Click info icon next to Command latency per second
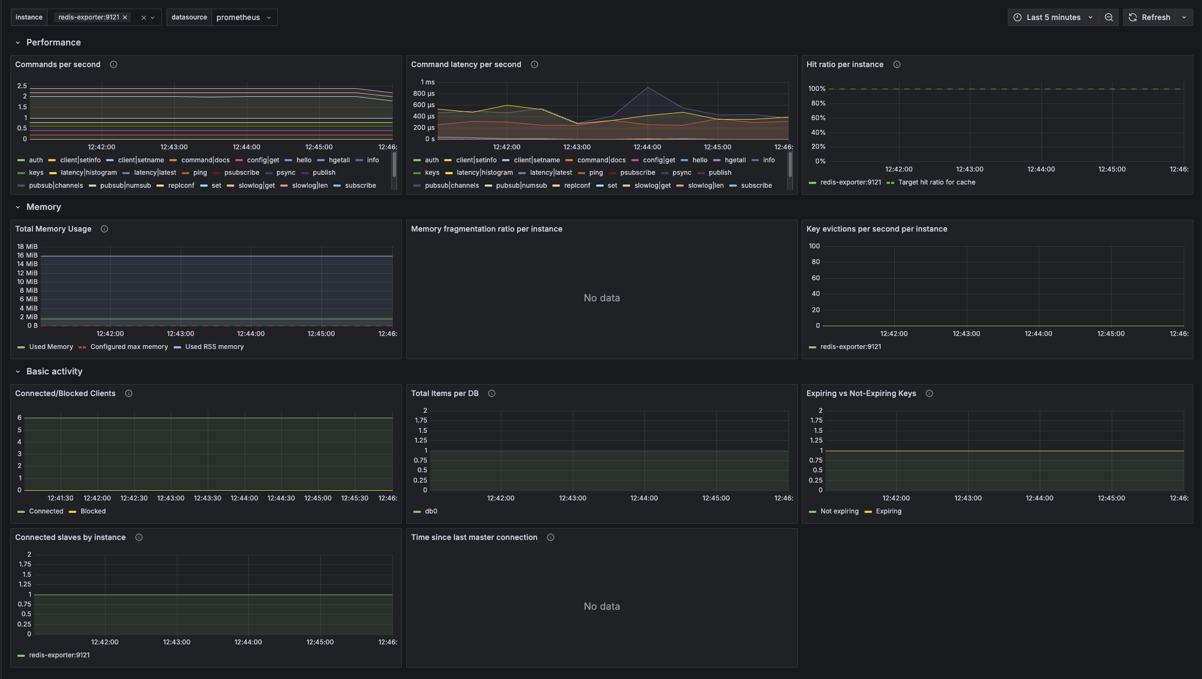Image resolution: width=1202 pixels, height=679 pixels. [534, 64]
